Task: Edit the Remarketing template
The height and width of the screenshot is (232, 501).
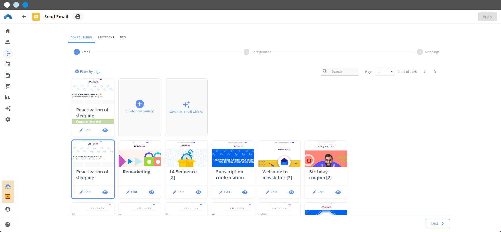Action: (132, 192)
